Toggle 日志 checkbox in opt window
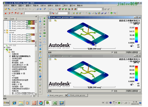Screen dimensions: 148x107 coord(112,91)
